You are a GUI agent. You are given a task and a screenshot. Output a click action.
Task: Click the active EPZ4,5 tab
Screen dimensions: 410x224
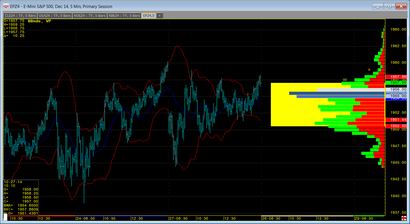tap(149, 15)
